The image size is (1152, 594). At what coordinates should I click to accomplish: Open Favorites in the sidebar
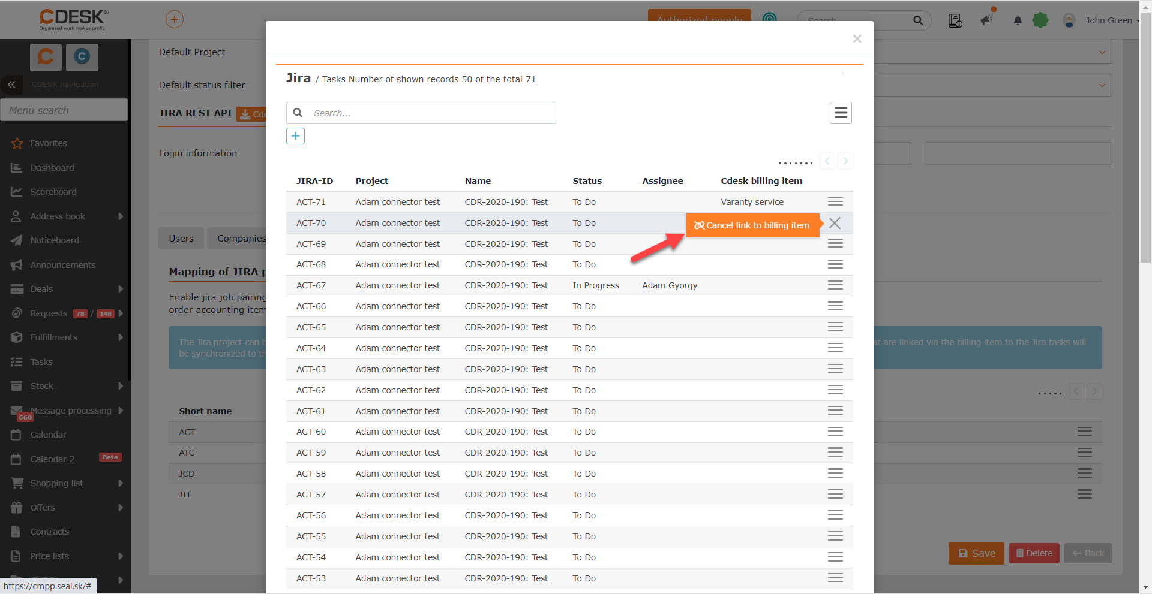tap(49, 143)
